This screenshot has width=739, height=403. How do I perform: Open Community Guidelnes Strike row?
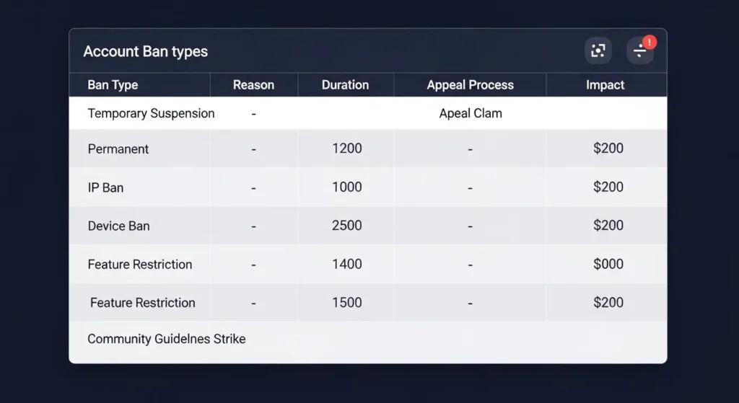coord(167,339)
